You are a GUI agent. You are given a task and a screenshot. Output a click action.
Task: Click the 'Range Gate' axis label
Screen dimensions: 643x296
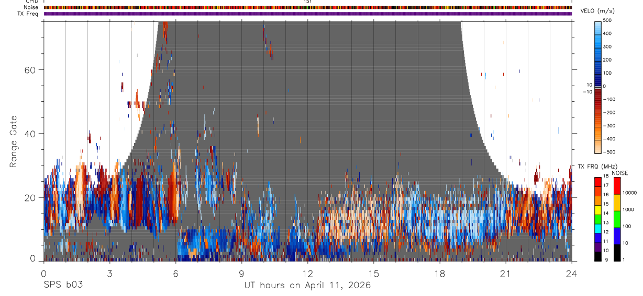[14, 141]
